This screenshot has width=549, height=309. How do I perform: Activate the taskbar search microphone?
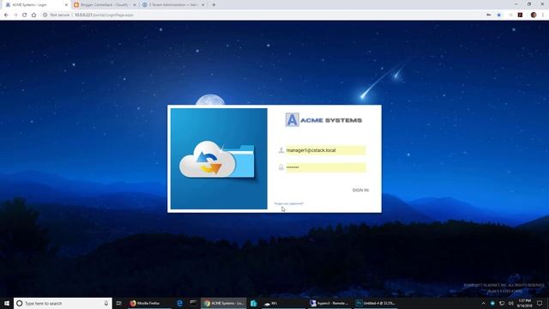[x=106, y=303]
